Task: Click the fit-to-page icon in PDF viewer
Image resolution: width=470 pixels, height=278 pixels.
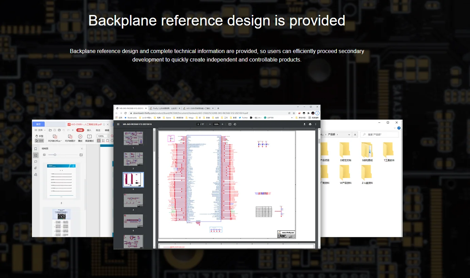Action: pos(230,124)
